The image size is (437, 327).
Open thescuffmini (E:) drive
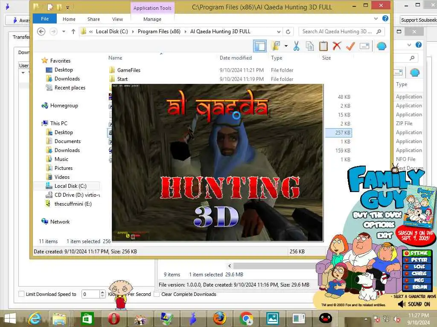(73, 204)
